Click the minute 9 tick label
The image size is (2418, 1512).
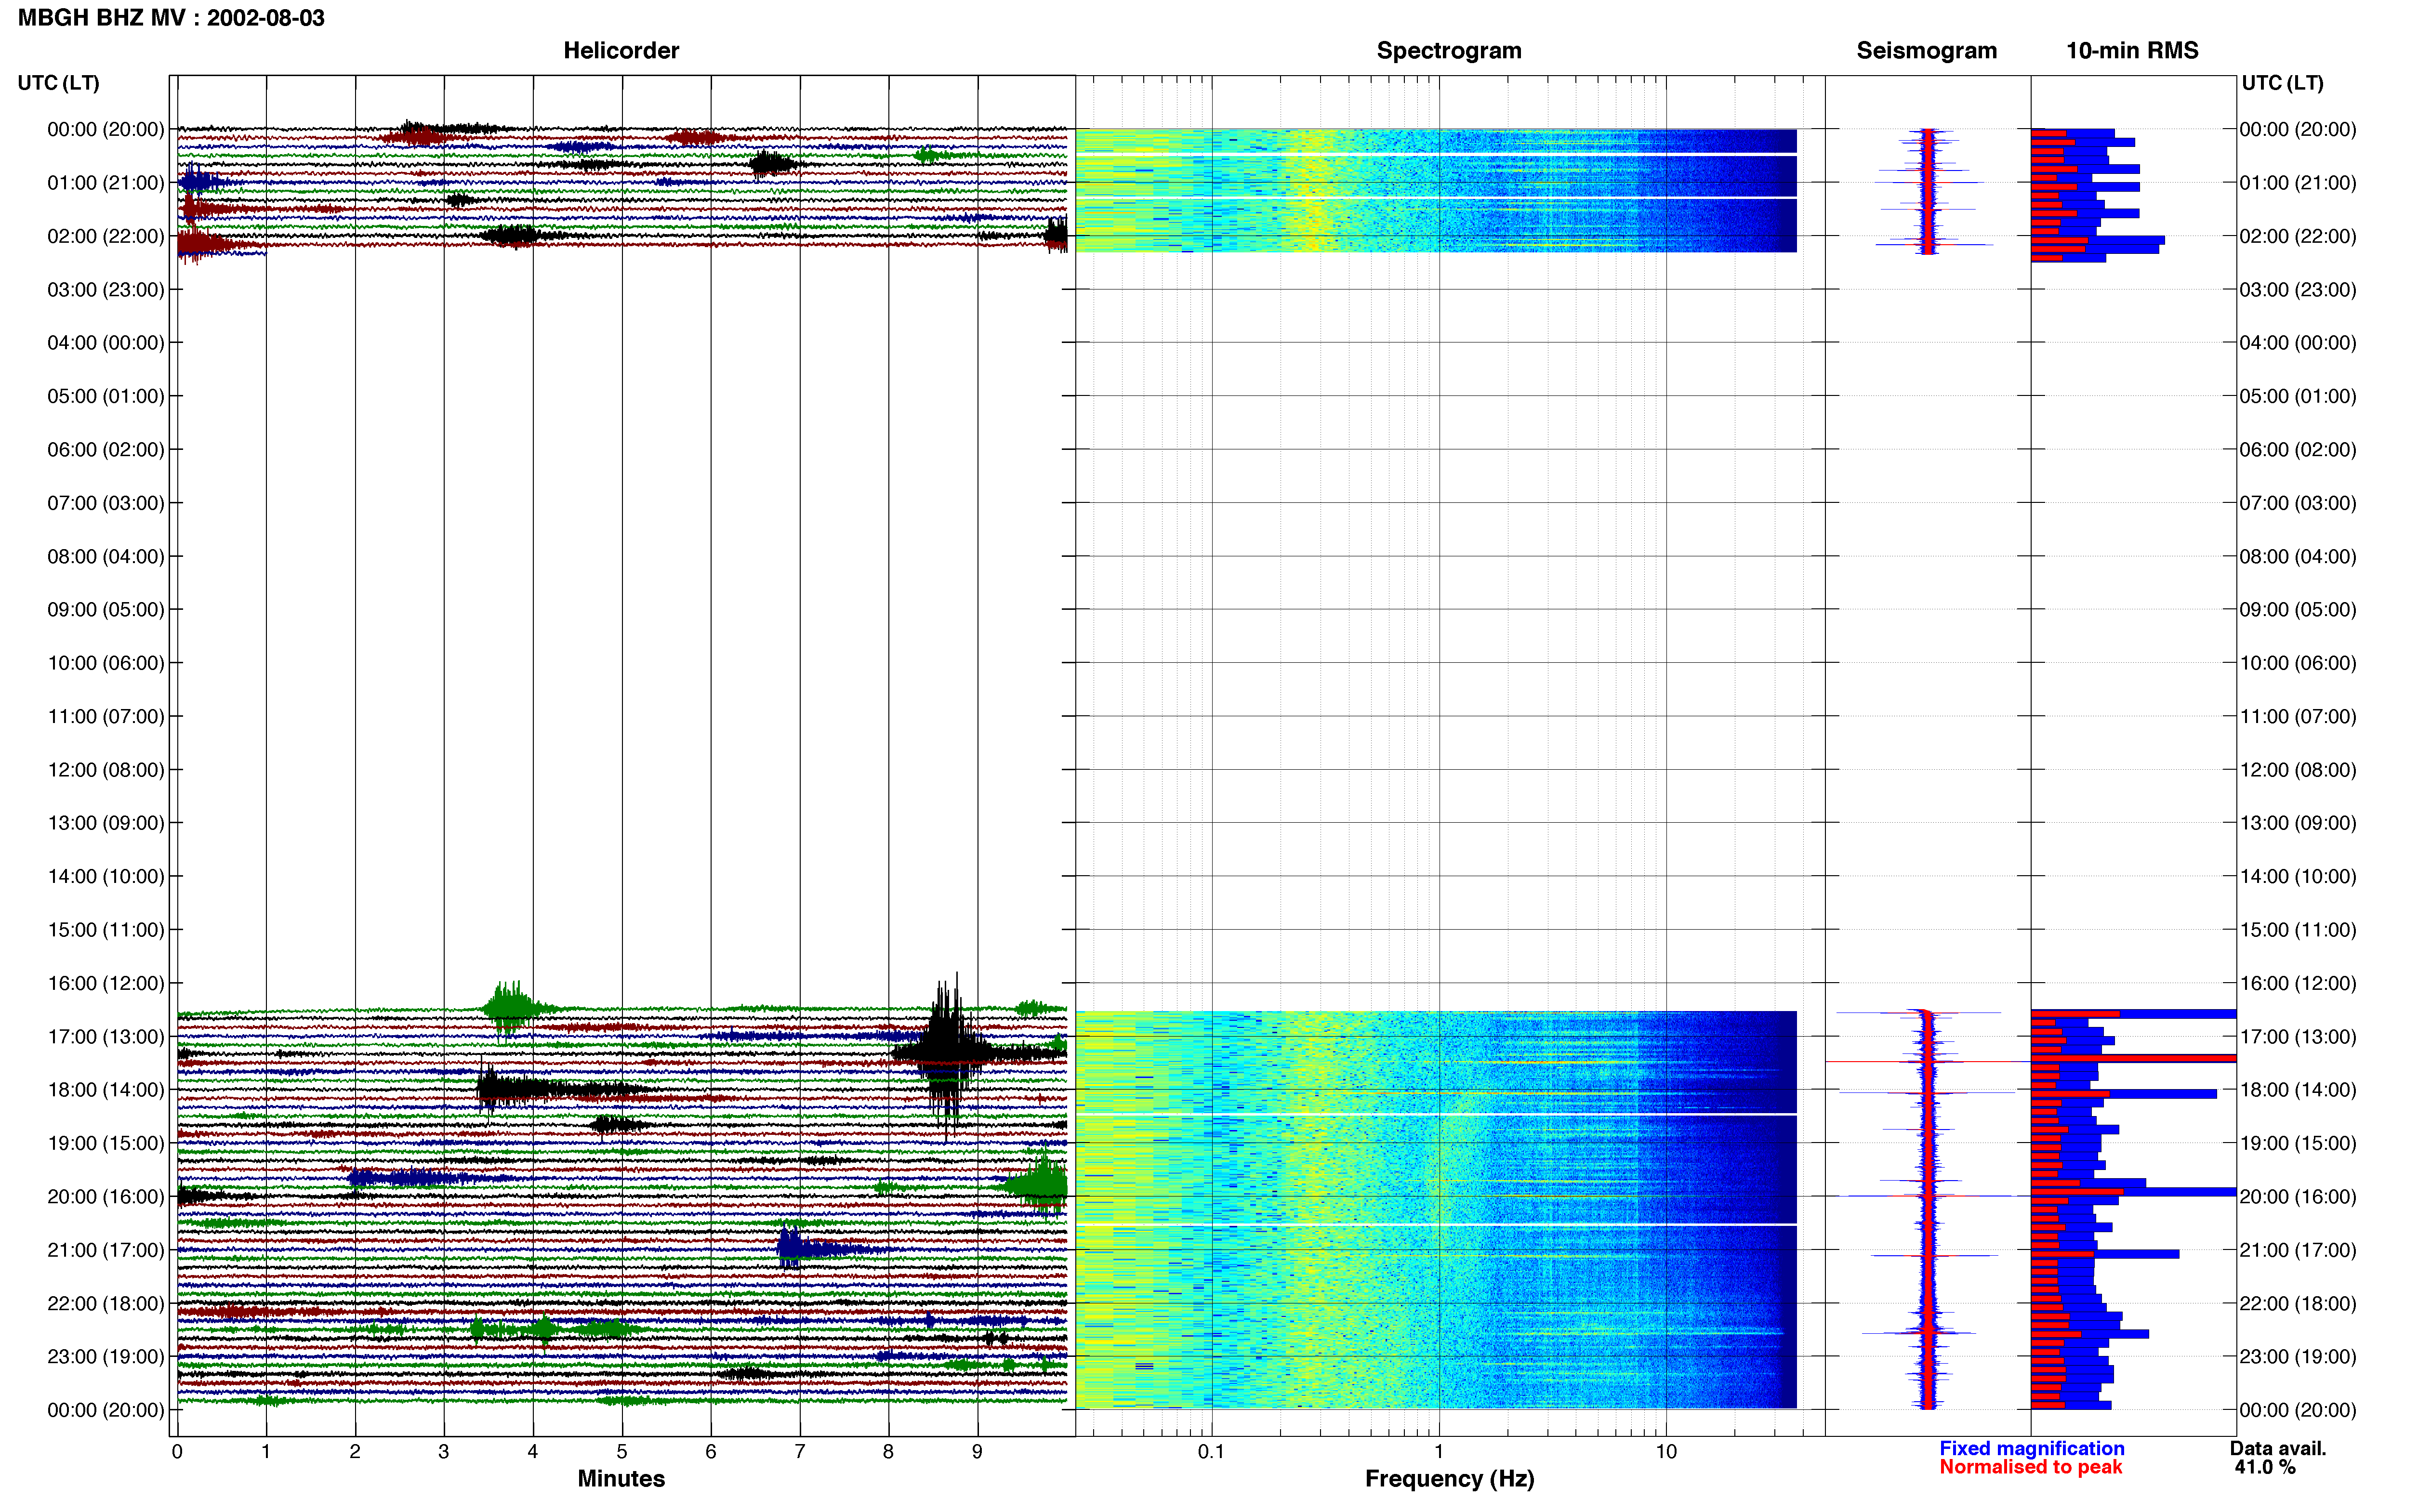(x=977, y=1452)
